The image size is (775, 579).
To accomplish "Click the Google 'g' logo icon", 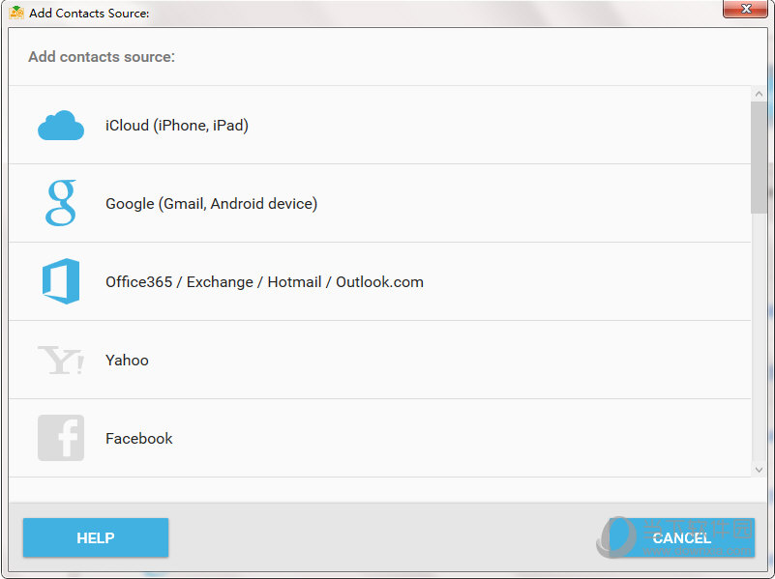I will pos(61,203).
